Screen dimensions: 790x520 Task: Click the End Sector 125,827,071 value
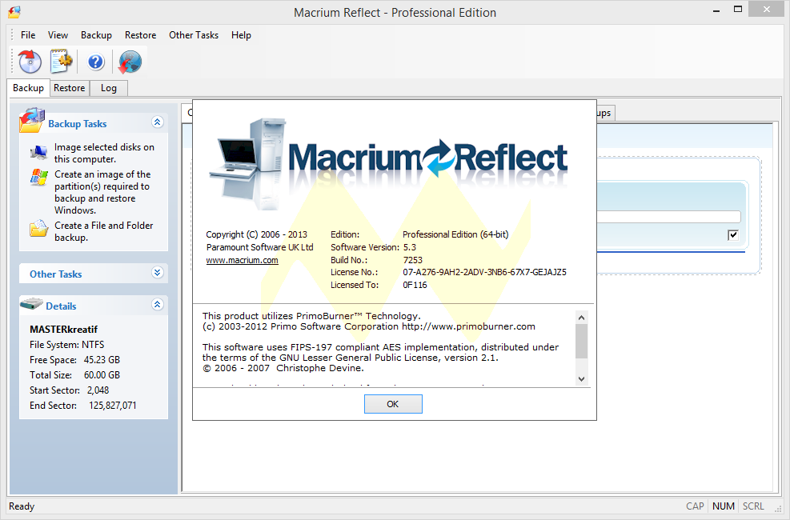[112, 406]
